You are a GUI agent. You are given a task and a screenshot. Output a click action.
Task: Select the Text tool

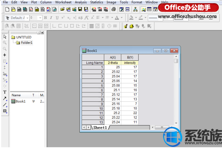point(5,92)
